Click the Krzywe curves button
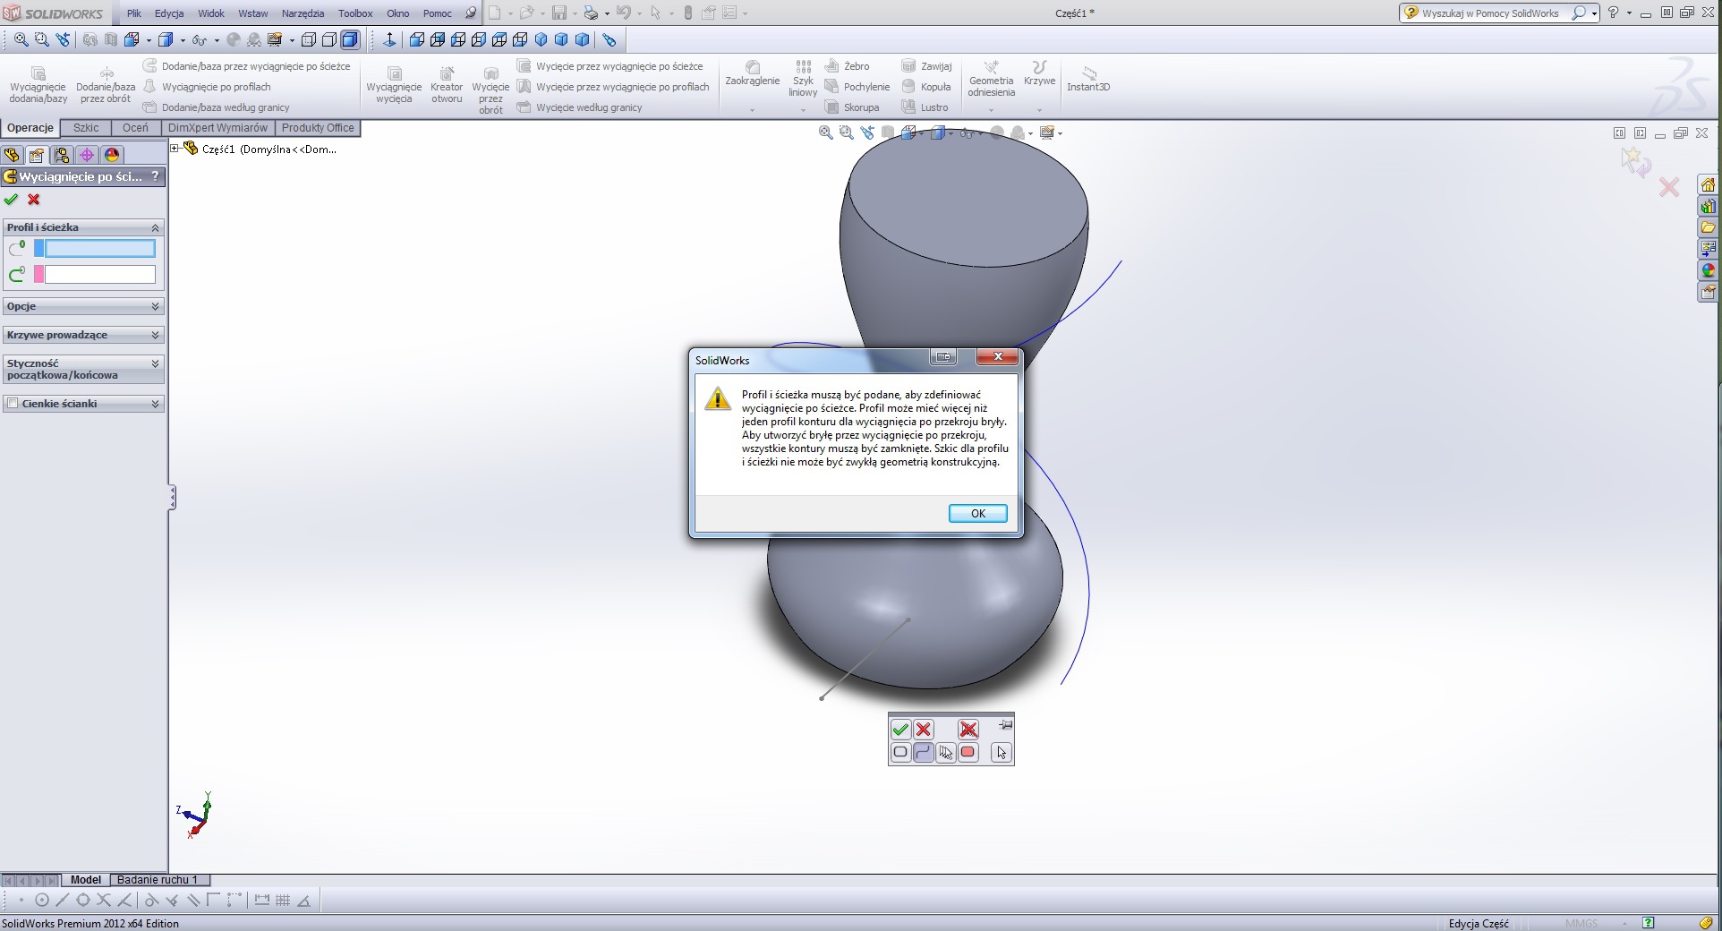Screen dimensions: 1722x931 [1039, 73]
